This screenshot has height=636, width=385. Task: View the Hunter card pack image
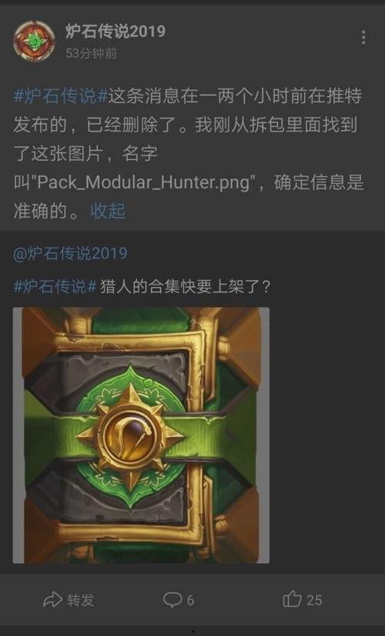[x=141, y=435]
